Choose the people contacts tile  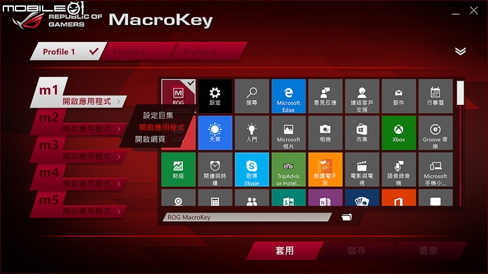251,198
